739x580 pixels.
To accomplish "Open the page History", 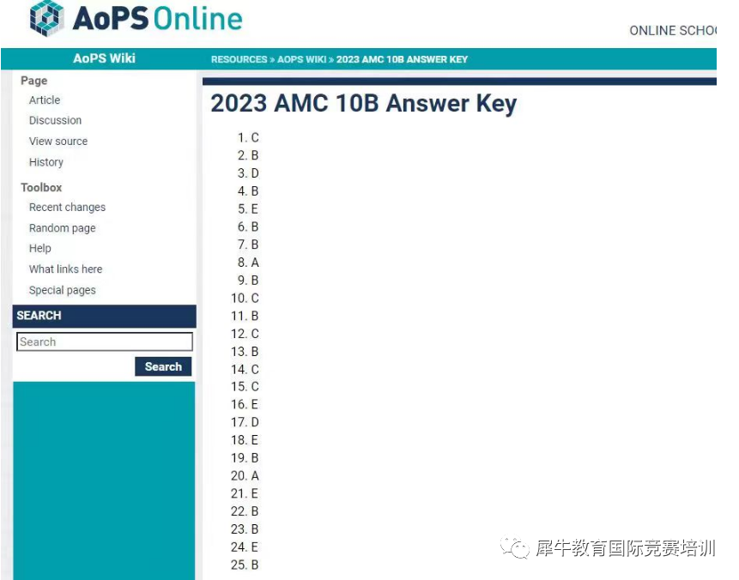I will coord(45,162).
